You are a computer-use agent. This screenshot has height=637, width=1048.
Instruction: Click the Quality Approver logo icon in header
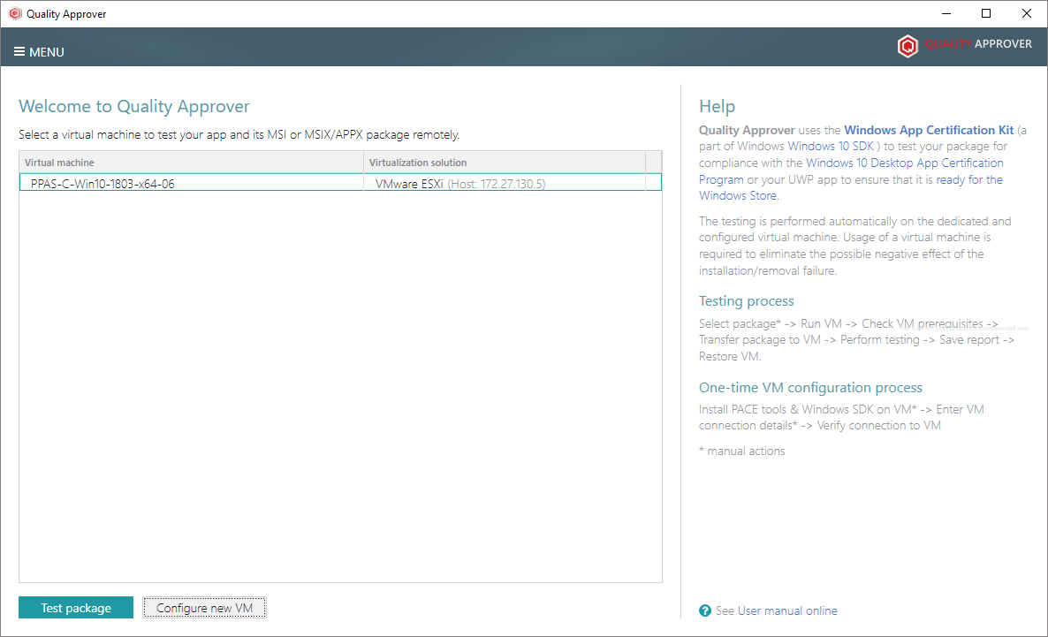[x=907, y=45]
